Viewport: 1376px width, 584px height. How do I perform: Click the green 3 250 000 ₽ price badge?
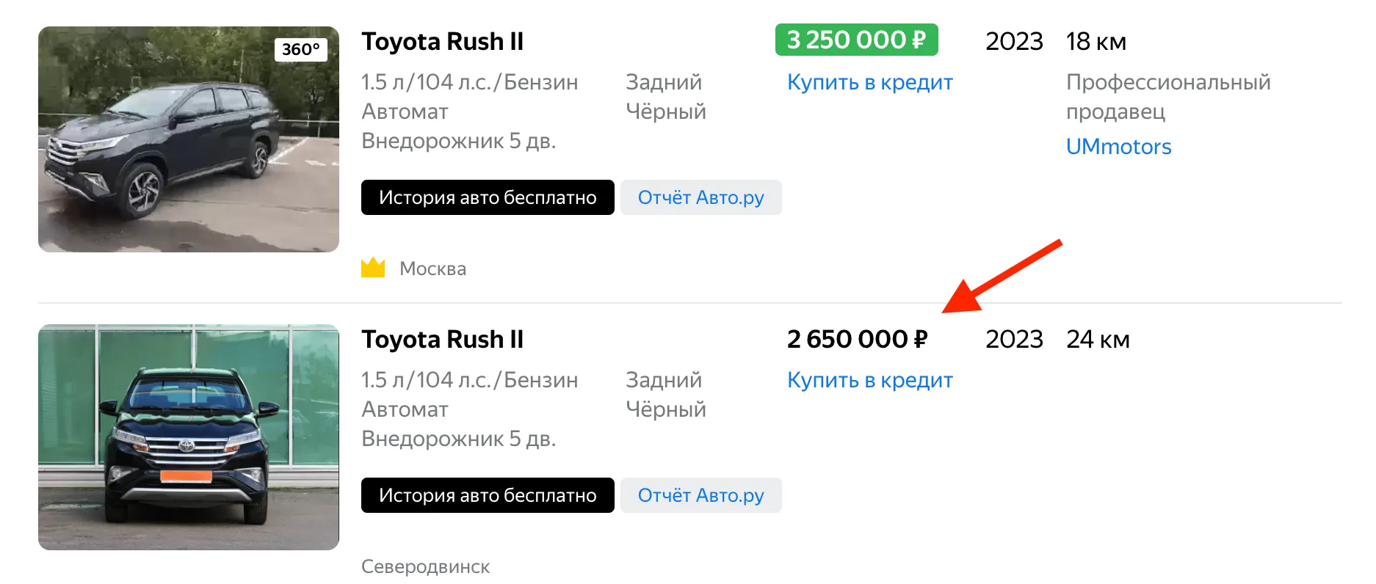click(856, 40)
